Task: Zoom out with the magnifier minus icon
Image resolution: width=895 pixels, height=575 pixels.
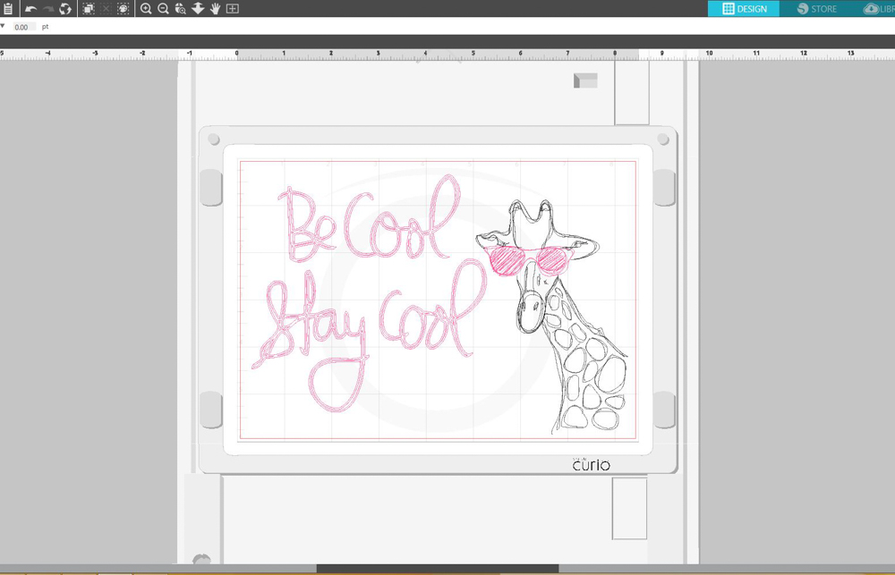Action: [163, 9]
